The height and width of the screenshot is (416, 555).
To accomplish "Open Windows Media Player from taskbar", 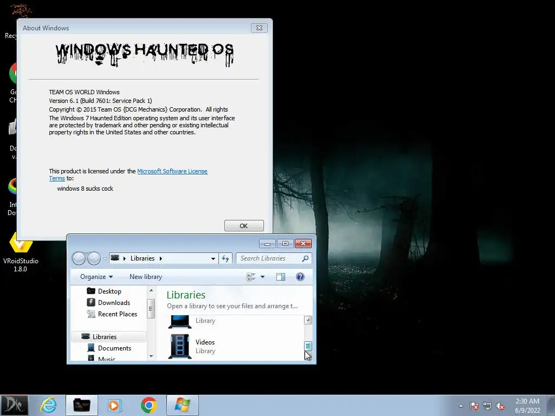I will (114, 405).
